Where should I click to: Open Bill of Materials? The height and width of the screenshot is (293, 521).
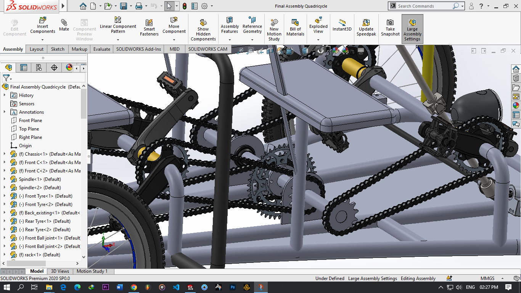295,27
